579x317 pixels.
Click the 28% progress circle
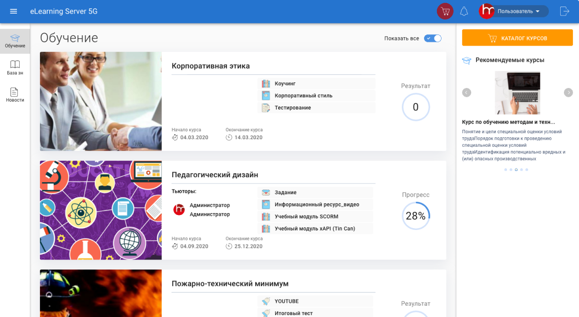click(x=416, y=216)
